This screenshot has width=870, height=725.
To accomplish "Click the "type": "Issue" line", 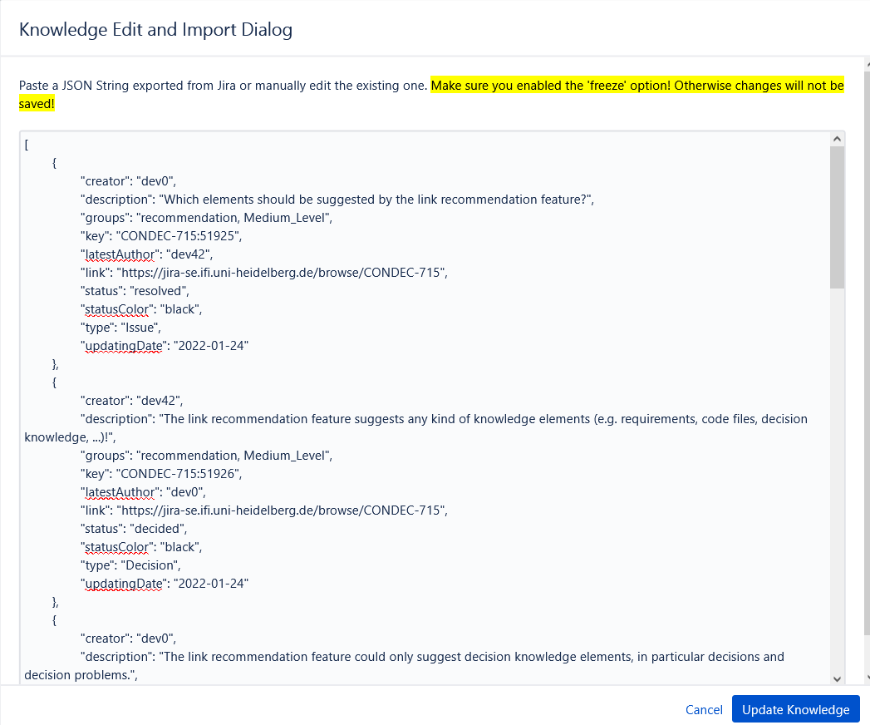I will coord(120,328).
